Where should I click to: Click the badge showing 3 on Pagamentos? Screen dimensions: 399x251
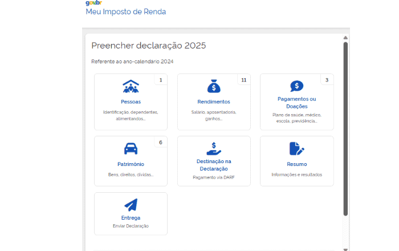(x=327, y=80)
